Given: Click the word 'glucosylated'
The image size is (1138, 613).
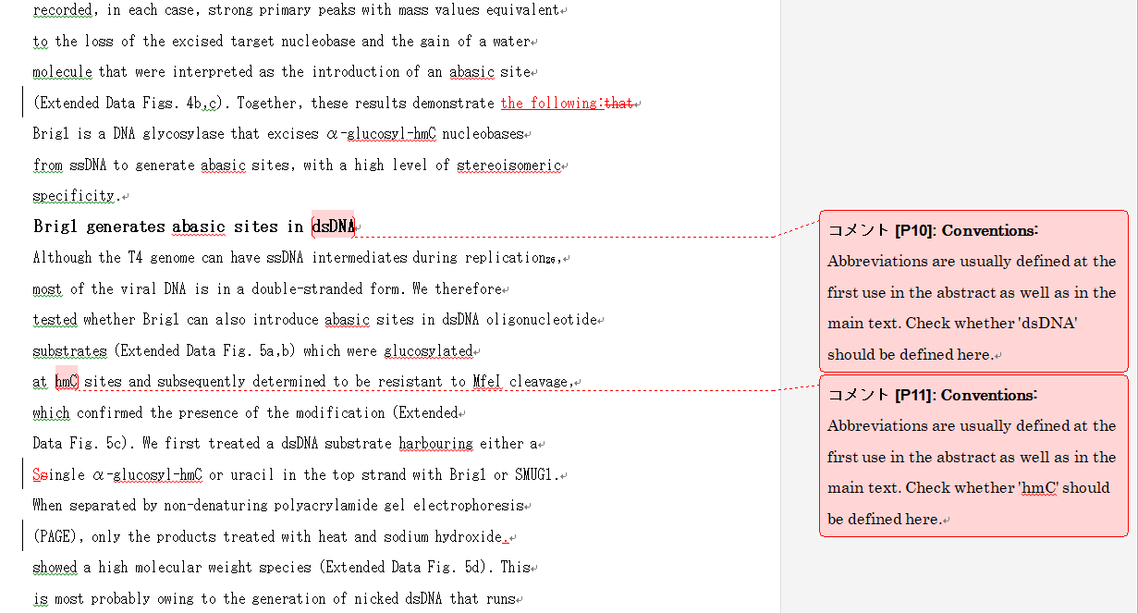Looking at the screenshot, I should tap(428, 350).
